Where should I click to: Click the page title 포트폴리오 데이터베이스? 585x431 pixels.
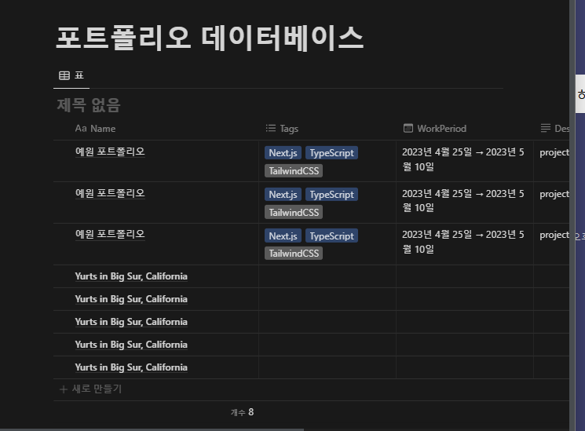(210, 38)
